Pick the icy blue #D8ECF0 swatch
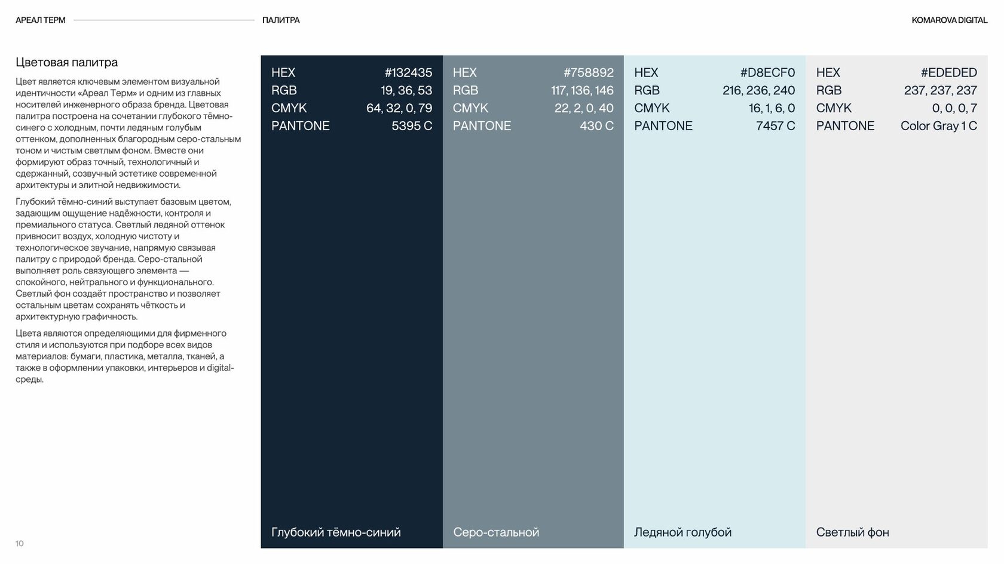1004x564 pixels. pyautogui.click(x=715, y=301)
